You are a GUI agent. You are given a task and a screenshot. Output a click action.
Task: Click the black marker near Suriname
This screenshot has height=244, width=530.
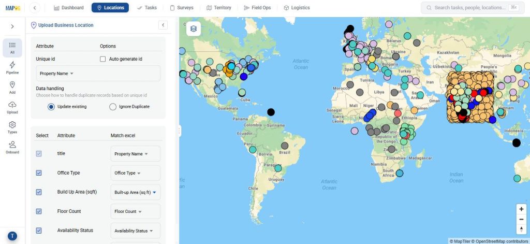click(x=271, y=112)
